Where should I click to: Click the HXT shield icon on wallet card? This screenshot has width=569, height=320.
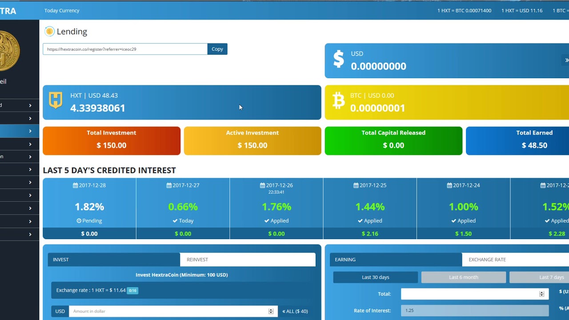(56, 100)
